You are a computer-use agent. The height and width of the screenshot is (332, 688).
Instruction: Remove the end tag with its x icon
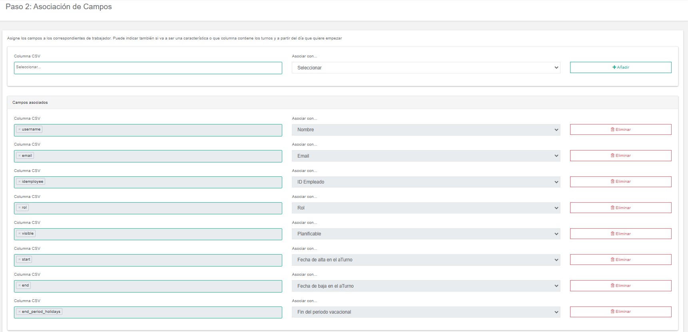pos(19,286)
